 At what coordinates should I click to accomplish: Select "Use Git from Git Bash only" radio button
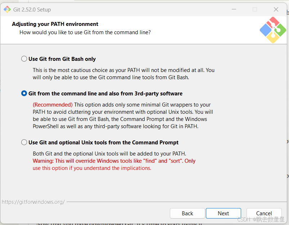tap(24, 59)
